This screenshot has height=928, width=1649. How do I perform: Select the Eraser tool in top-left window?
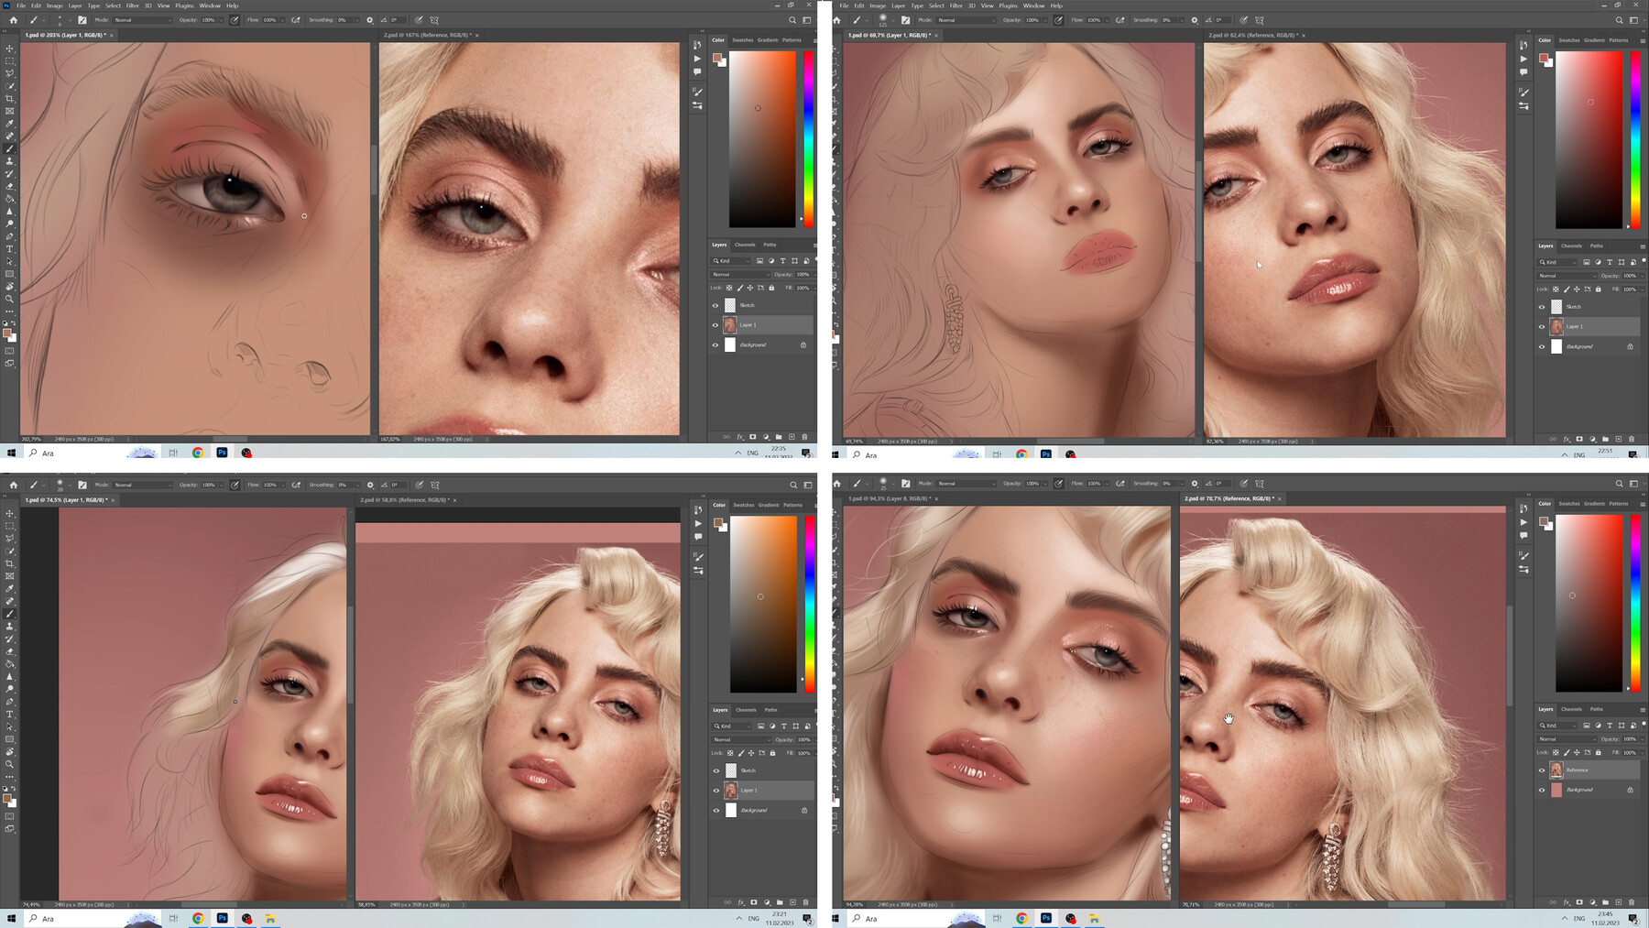pos(10,186)
